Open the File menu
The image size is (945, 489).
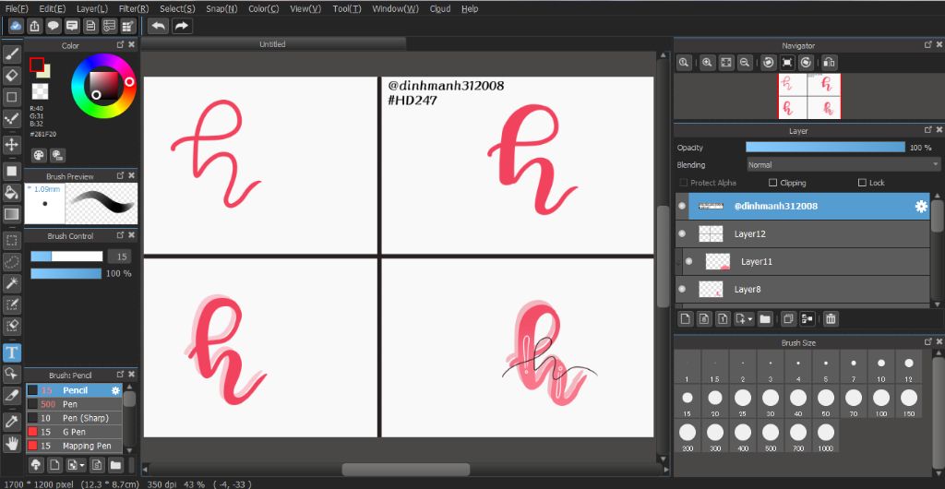pyautogui.click(x=17, y=8)
